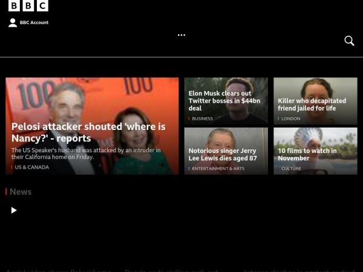Select the Entertainment & Arts tag
The image size is (363, 272).
(218, 169)
